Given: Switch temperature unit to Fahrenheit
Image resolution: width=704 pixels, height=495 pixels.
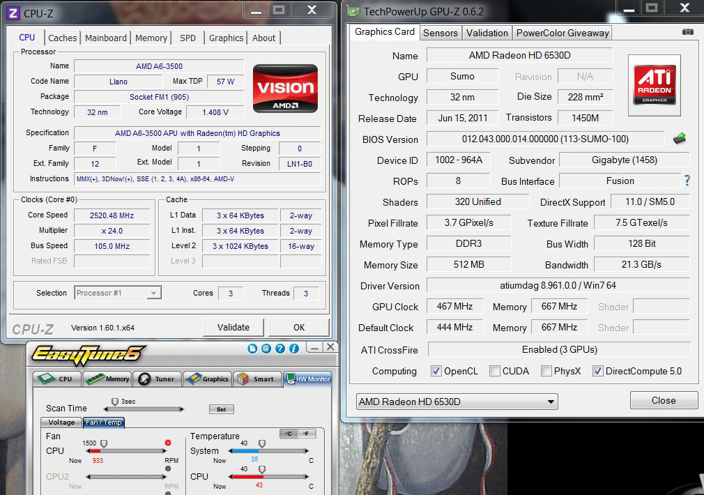Looking at the screenshot, I should coord(307,434).
